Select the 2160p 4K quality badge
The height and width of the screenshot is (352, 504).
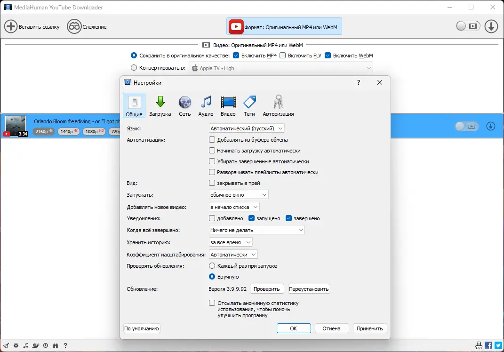(44, 131)
